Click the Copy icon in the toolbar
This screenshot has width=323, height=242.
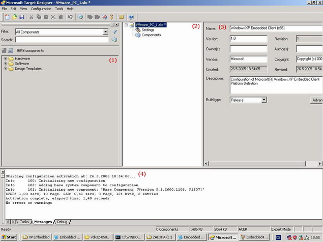(39, 17)
